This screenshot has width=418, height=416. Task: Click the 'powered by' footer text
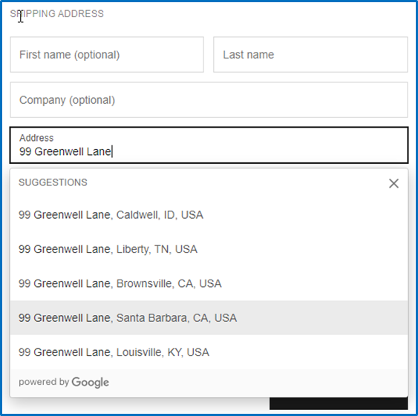click(44, 382)
